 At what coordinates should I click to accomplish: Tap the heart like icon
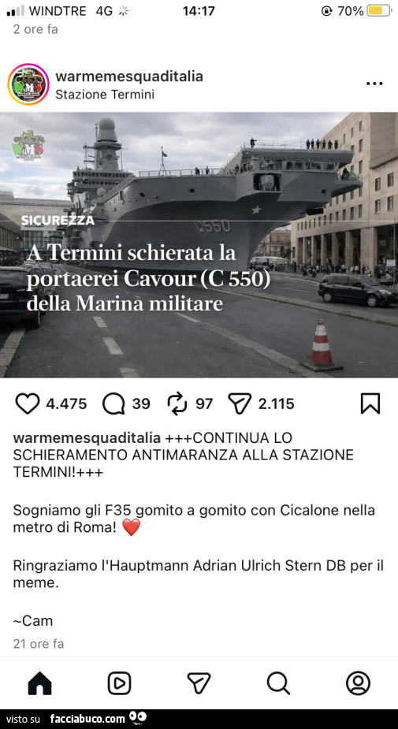(x=28, y=404)
